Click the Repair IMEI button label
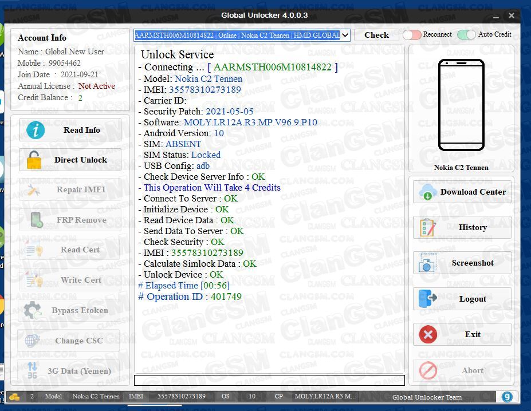531x411 pixels. pos(81,189)
